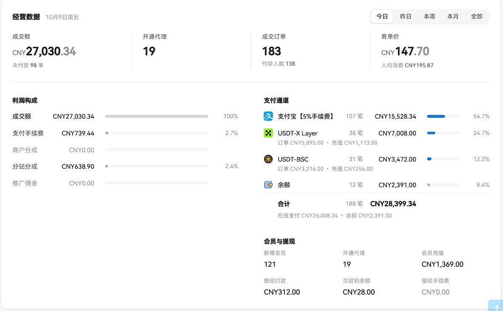Click the Alipay amount CNY15,528.34
The image size is (503, 311).
pyautogui.click(x=395, y=117)
